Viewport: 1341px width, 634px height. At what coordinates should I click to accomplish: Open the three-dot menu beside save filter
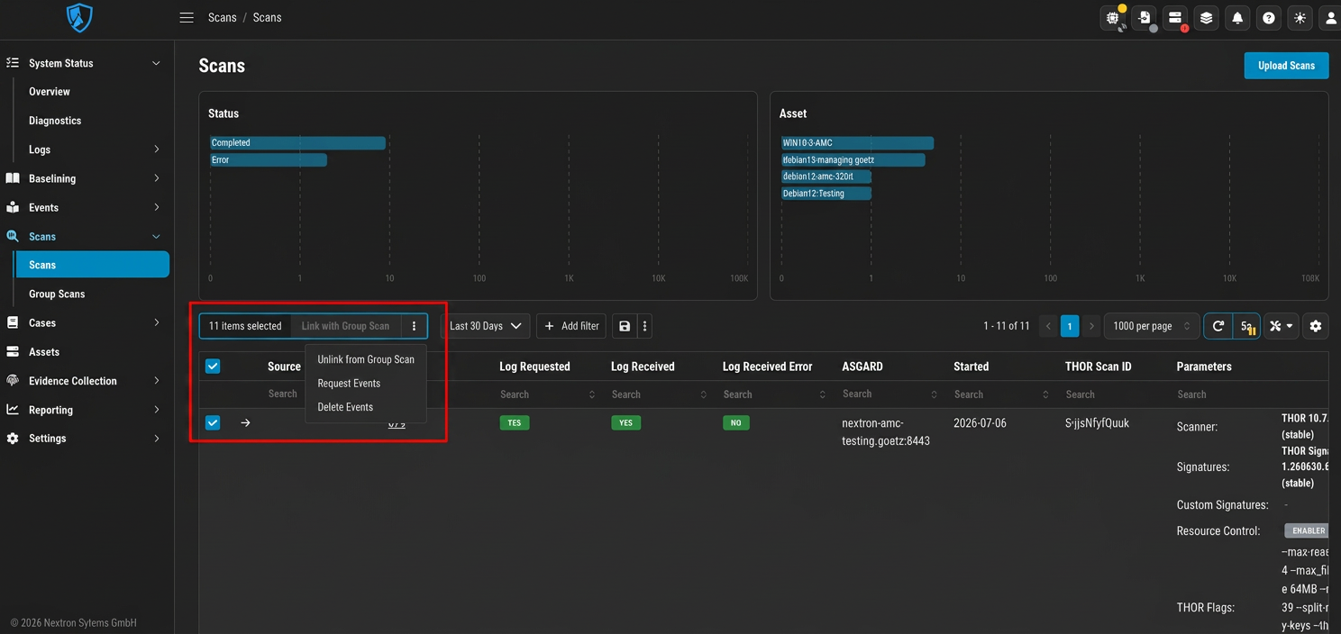pos(644,326)
